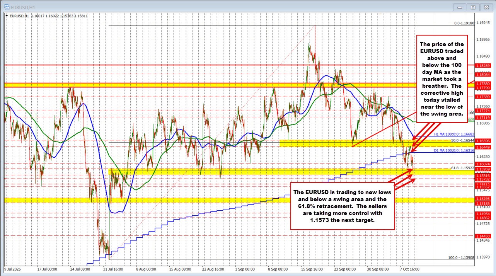Click the red 1.18289 price level label
Screen dimensions: 496x276
[x=483, y=66]
